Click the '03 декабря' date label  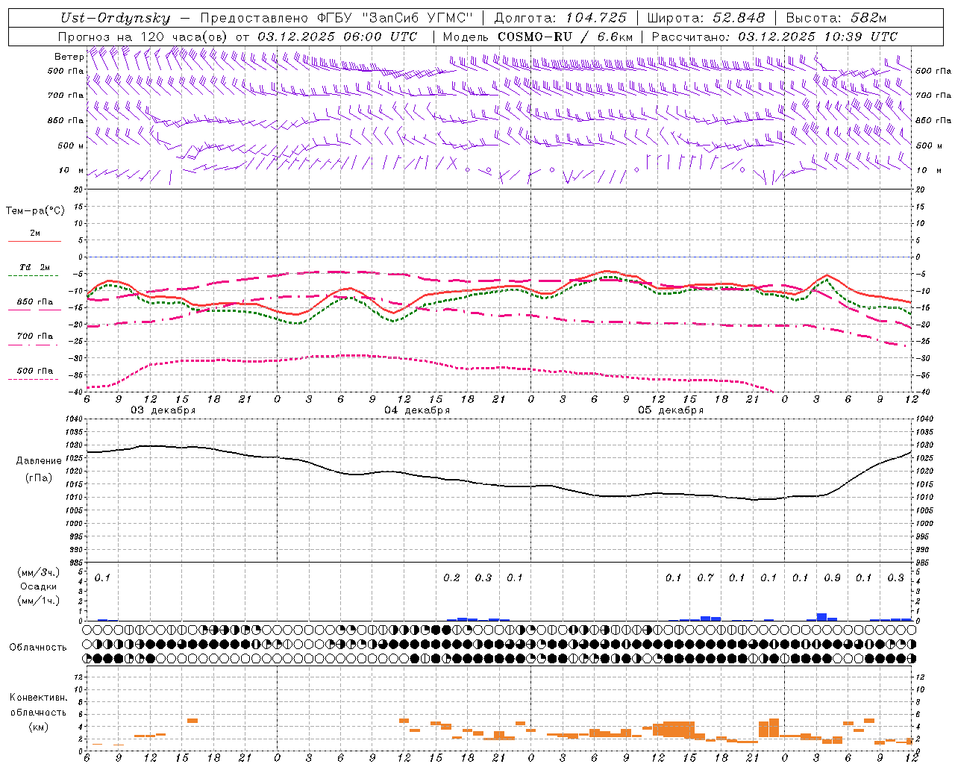(x=163, y=410)
